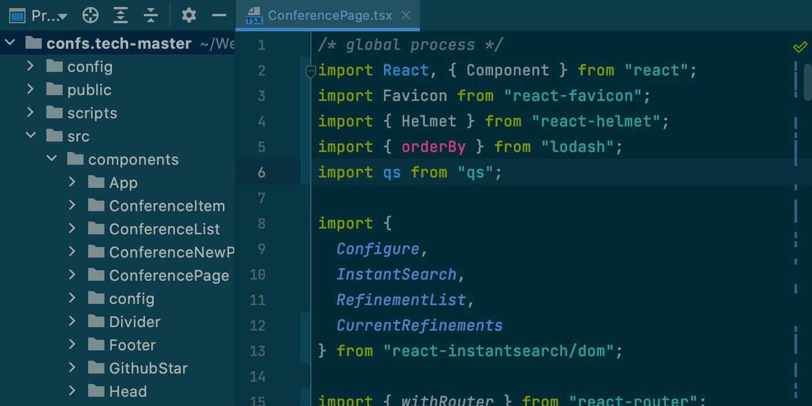
Task: Click the "global process" comment
Action: point(411,45)
